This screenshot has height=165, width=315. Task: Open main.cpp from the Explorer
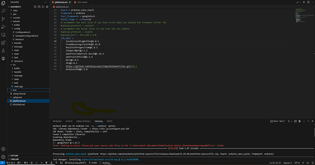pyautogui.click(x=18, y=86)
